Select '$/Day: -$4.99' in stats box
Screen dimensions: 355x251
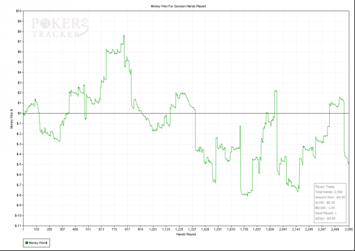[x=325, y=219]
